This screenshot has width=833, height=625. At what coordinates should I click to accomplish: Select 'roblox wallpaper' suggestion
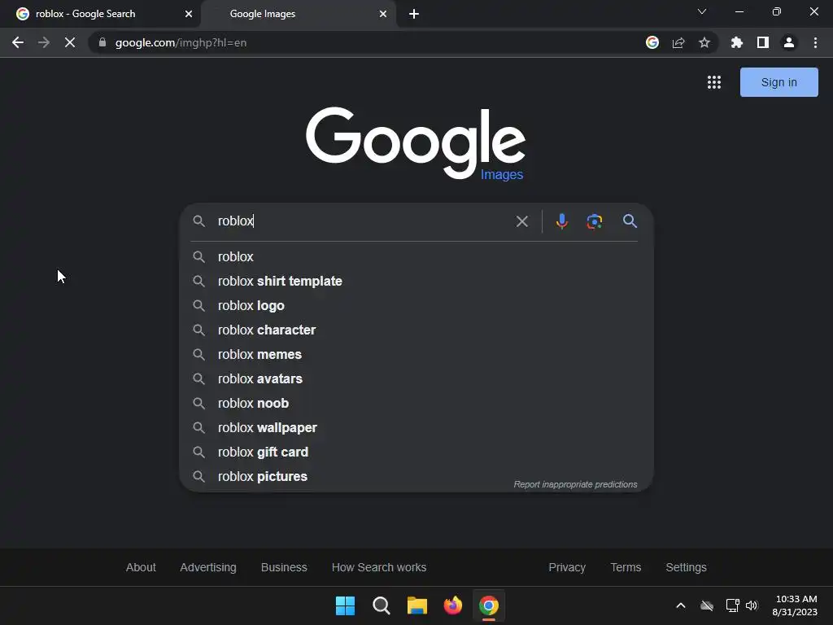click(415, 428)
